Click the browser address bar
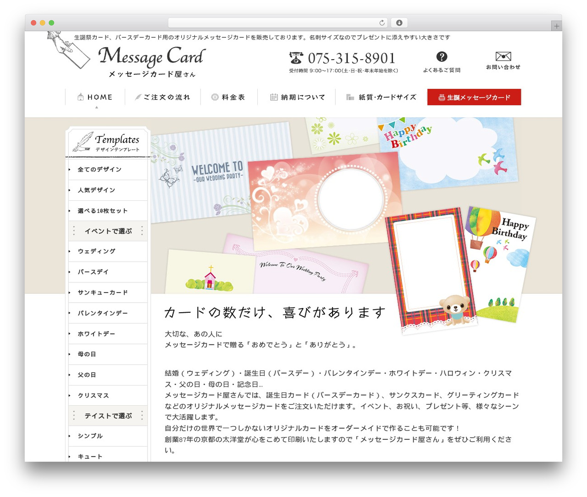This screenshot has width=587, height=497. click(x=278, y=22)
